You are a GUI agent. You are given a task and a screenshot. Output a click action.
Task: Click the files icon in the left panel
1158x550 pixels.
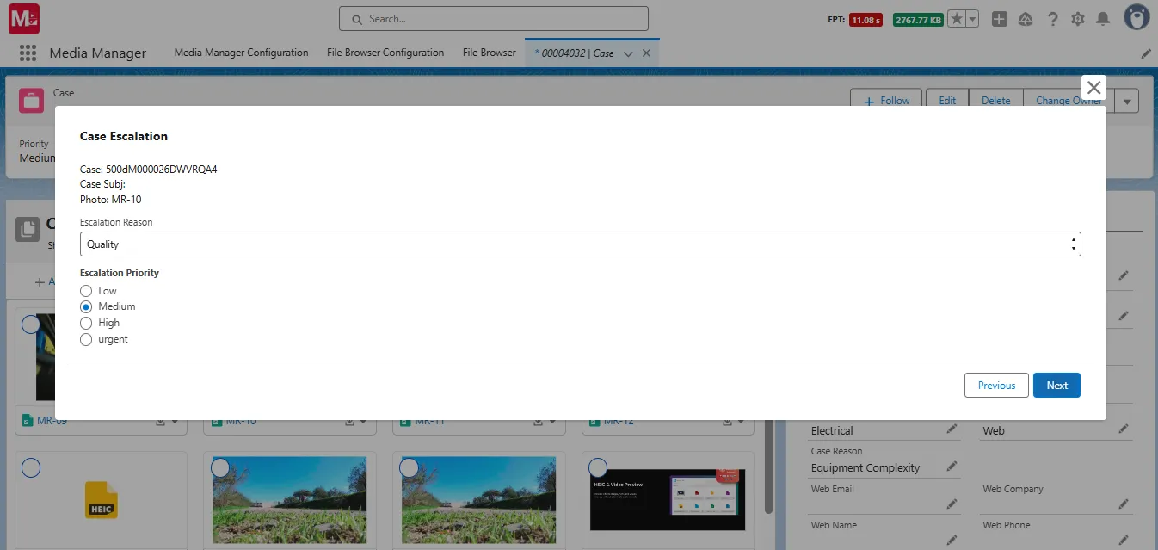pyautogui.click(x=28, y=229)
